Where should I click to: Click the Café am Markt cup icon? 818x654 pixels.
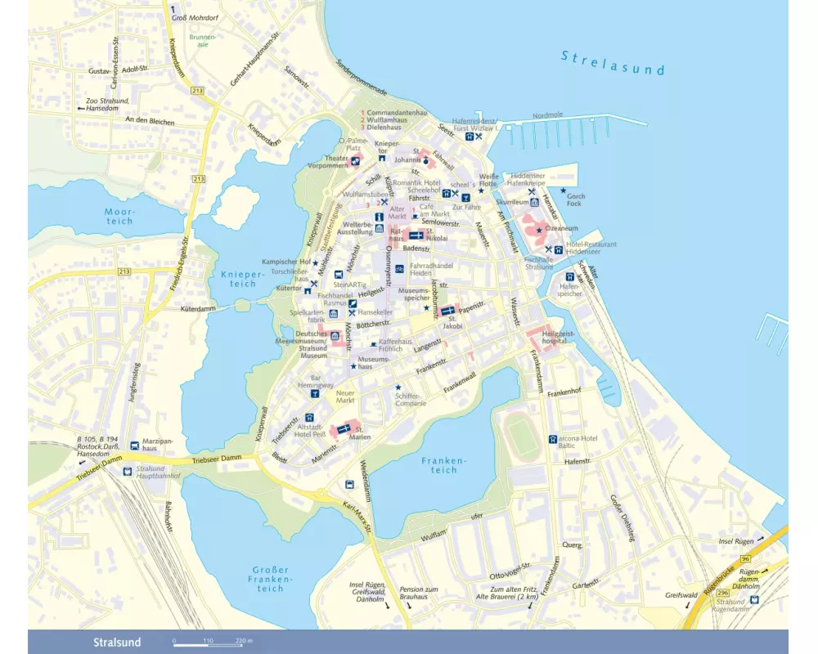(415, 216)
